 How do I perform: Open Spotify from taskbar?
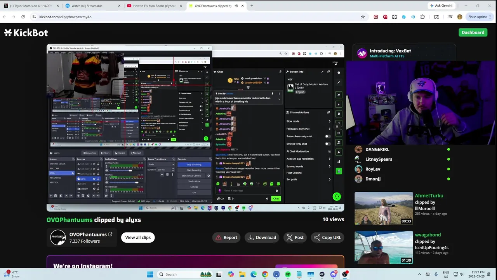click(x=288, y=275)
